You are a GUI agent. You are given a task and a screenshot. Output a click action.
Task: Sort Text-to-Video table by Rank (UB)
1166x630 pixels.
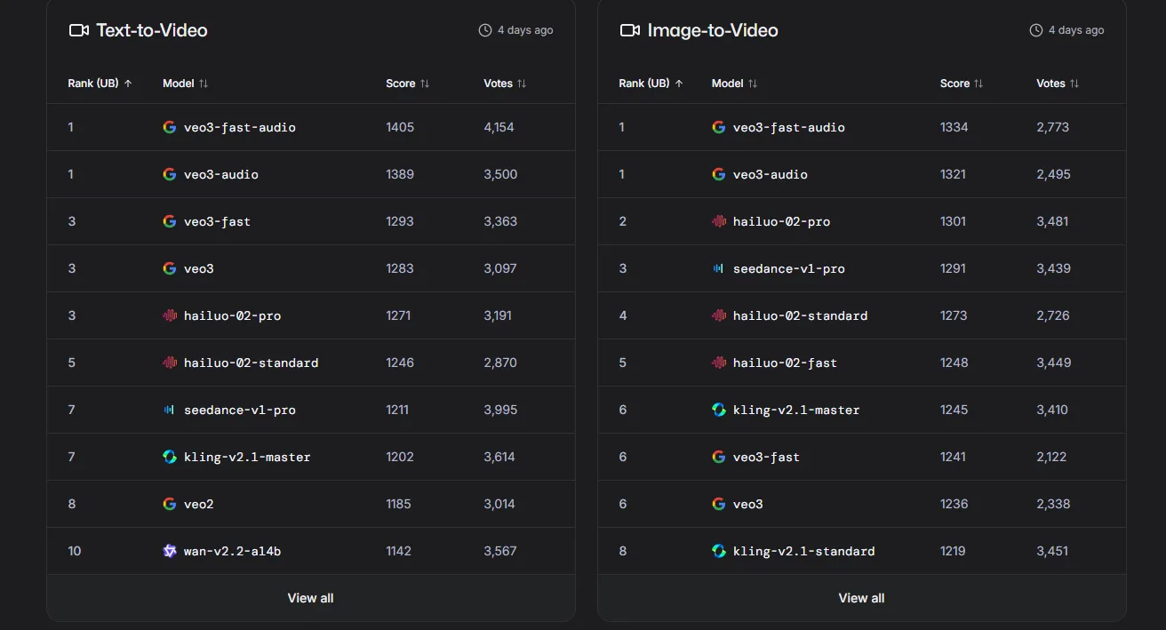[100, 84]
